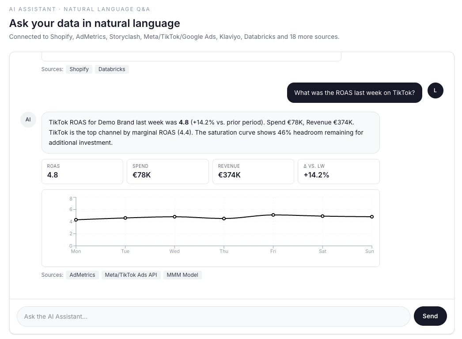
Task: Click the user avatar with letter L
Action: tap(435, 90)
